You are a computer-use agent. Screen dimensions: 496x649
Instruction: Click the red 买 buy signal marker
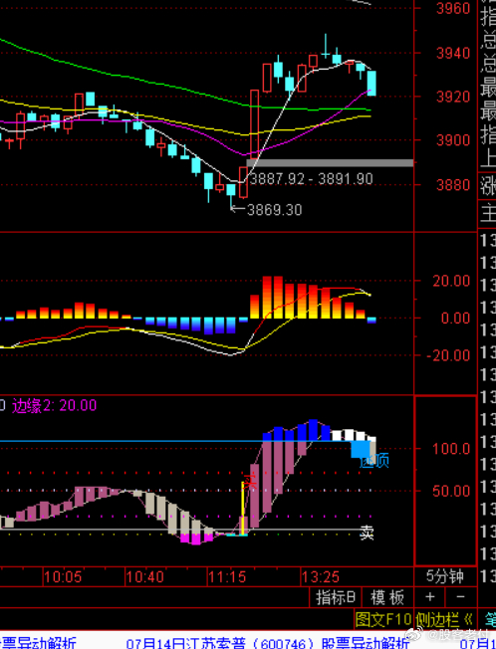tap(250, 481)
